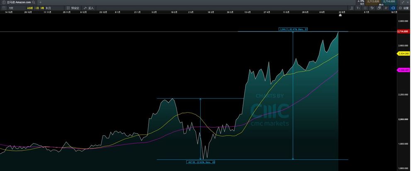Select the '62.47%, Bars: 57' measurement label
The height and width of the screenshot is (171, 411).
(x=293, y=29)
